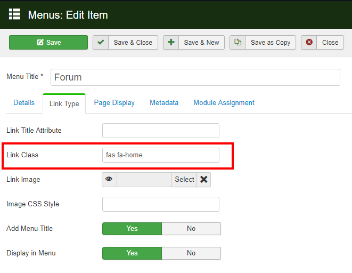Focus the Menu Title field
Screen dimensions: 352x273
[x=195, y=77]
